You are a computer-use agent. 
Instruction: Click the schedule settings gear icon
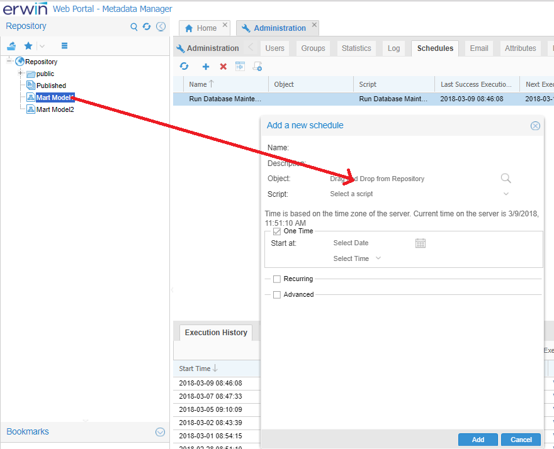pos(257,67)
